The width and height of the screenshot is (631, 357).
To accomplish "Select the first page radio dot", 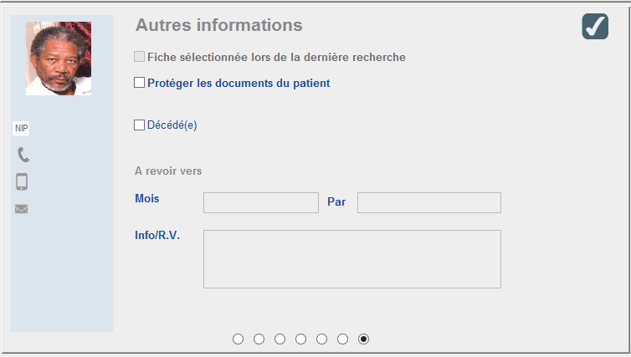I will click(x=239, y=339).
